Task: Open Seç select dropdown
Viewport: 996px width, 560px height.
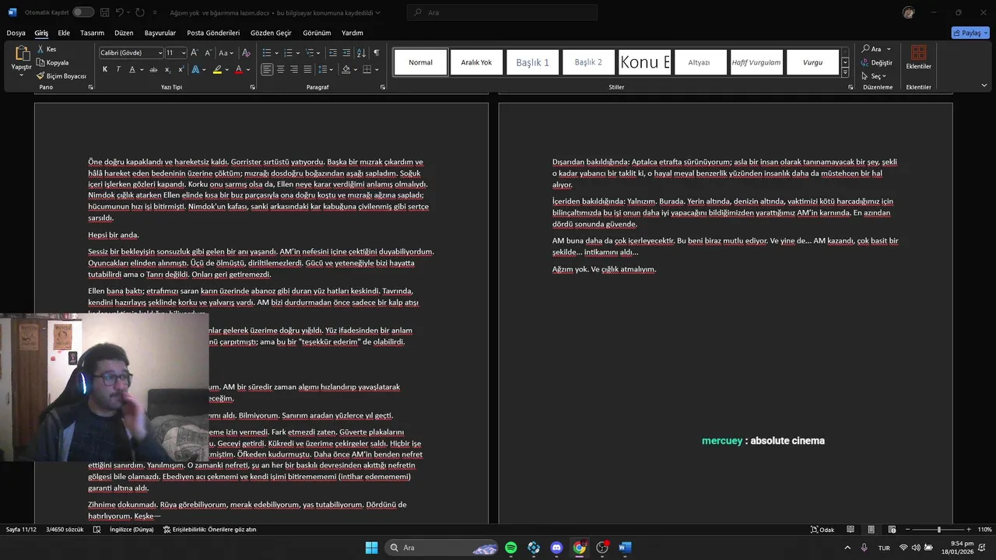Action: click(875, 76)
